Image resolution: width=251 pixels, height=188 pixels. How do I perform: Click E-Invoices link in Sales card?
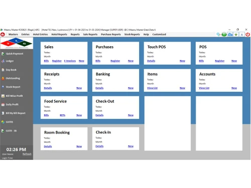(x=70, y=61)
